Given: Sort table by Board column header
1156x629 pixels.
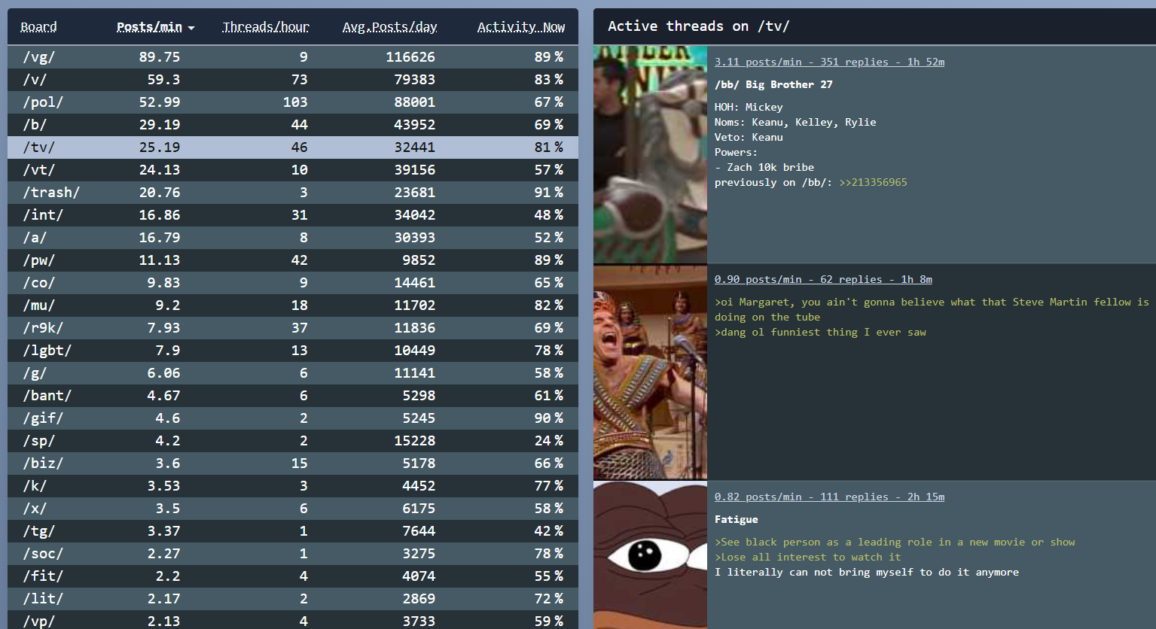Looking at the screenshot, I should 38,27.
